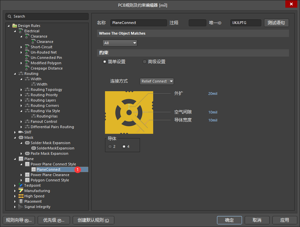Image resolution: width=300 pixels, height=227 pixels.
Task: Click the 应用 button
Action: [285, 220]
